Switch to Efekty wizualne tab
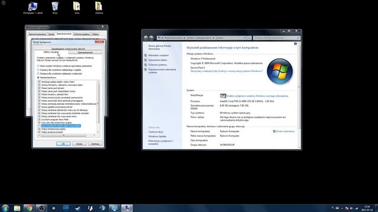This screenshot has height=212, width=378. (51, 52)
